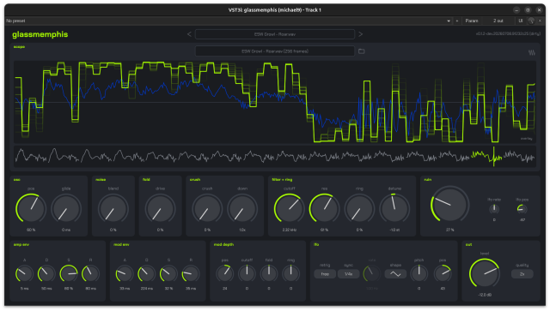The width and height of the screenshot is (550, 311).
Task: Open the wavetable file selector in scope
Action: (275, 51)
